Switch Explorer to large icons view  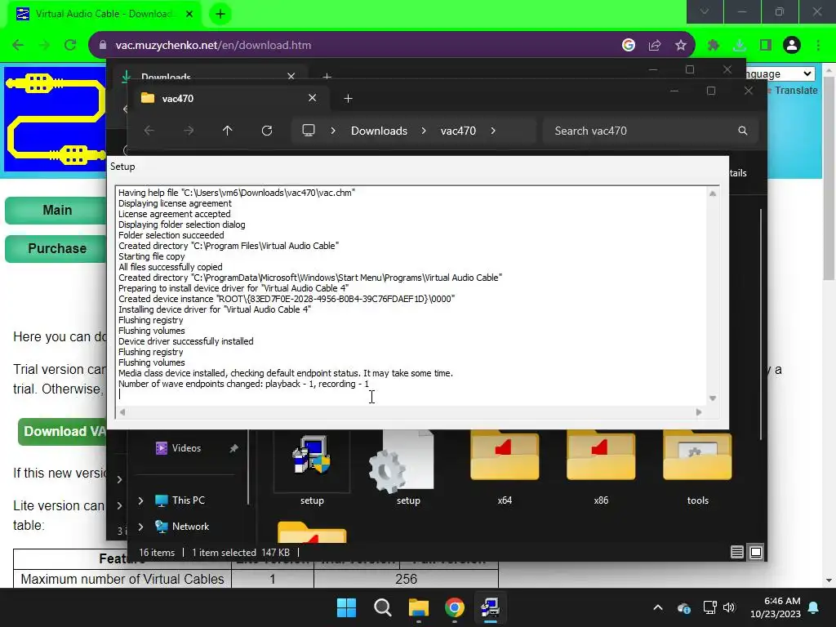[756, 553]
